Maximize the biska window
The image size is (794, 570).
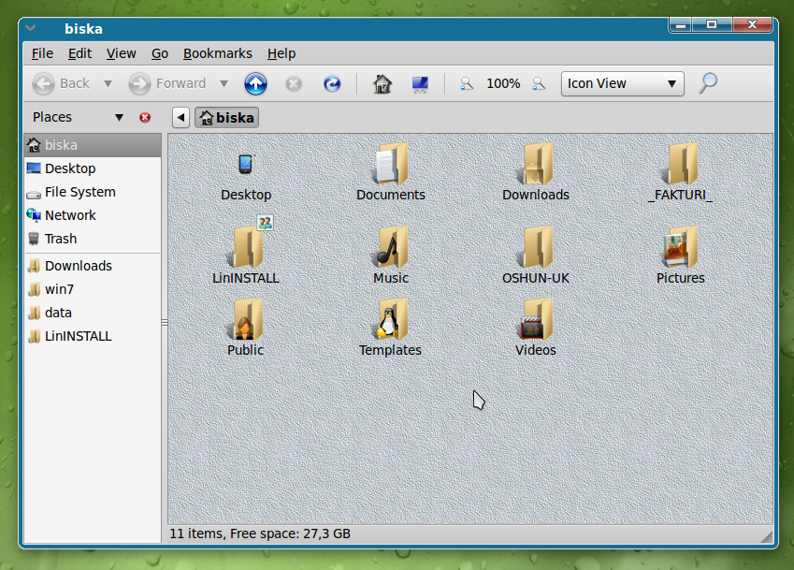pos(712,25)
